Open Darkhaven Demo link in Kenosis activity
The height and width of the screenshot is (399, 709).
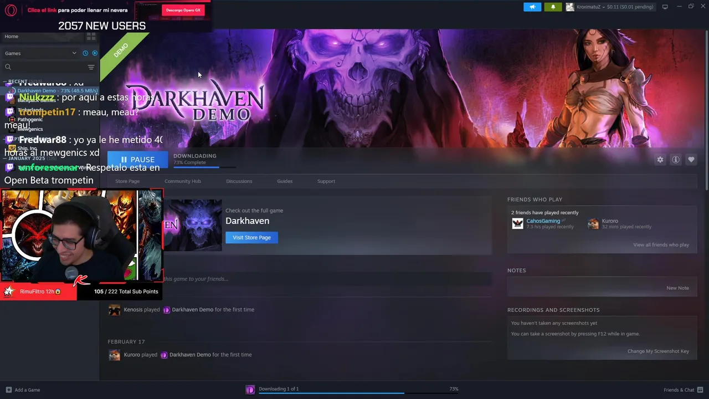click(x=192, y=310)
